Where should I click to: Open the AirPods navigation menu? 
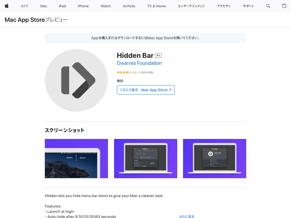pos(129,6)
